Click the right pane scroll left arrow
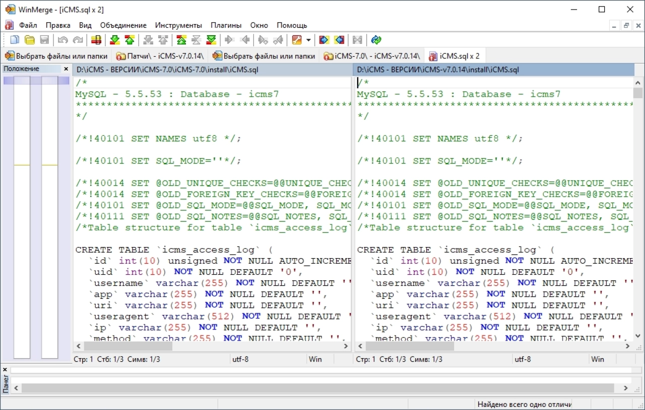Image resolution: width=645 pixels, height=410 pixels. (x=360, y=346)
